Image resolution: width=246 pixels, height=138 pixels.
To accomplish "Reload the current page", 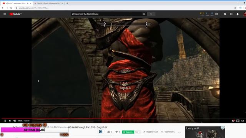I will tap(11, 8).
